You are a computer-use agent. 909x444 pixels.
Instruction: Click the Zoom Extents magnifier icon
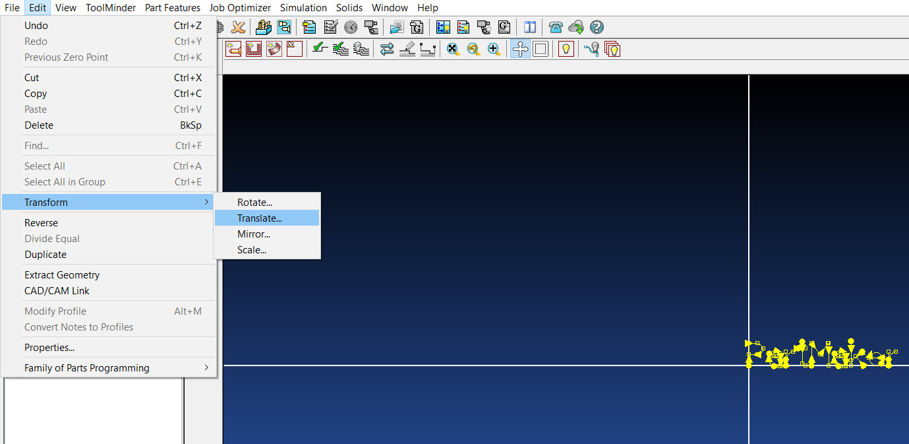(x=453, y=49)
